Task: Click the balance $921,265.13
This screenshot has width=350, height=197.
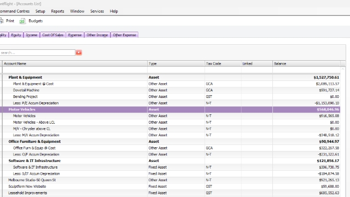Action: [x=329, y=180]
